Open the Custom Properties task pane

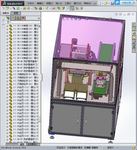coord(134,50)
